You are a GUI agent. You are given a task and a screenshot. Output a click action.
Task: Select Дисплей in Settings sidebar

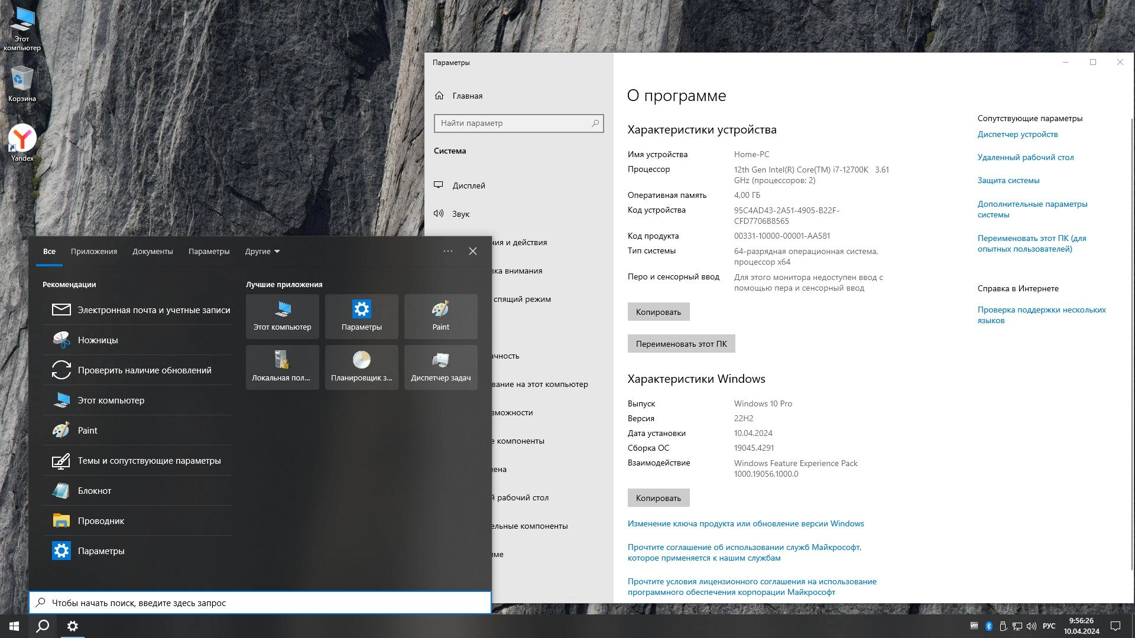[468, 185]
